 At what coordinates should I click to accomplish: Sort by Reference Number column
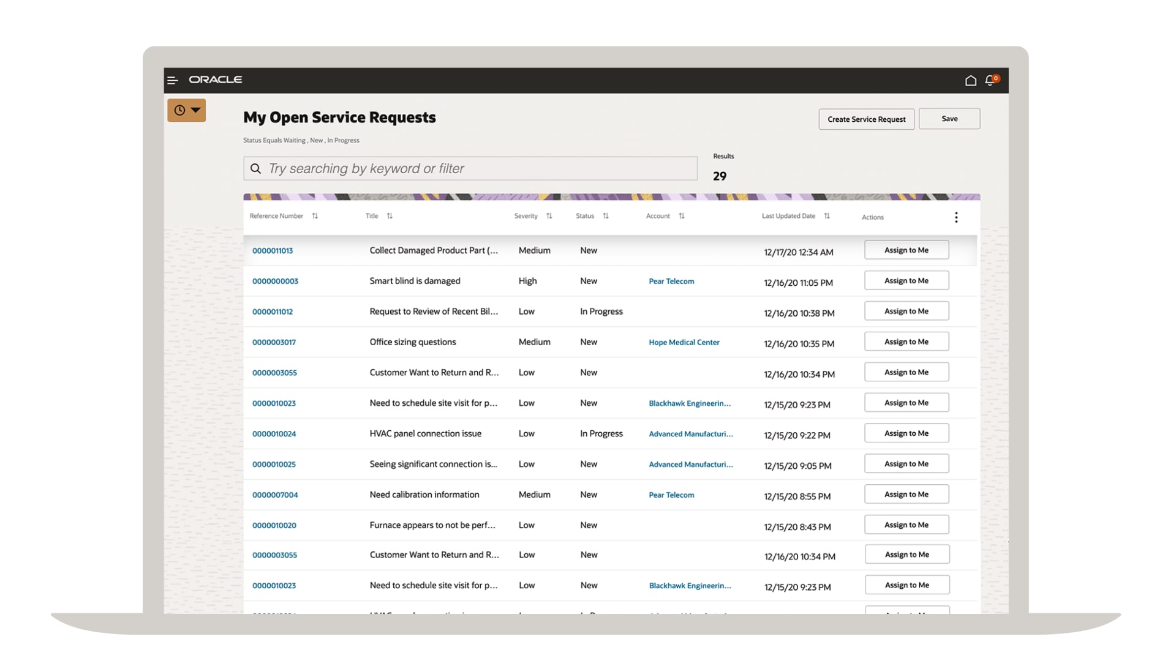pyautogui.click(x=315, y=216)
